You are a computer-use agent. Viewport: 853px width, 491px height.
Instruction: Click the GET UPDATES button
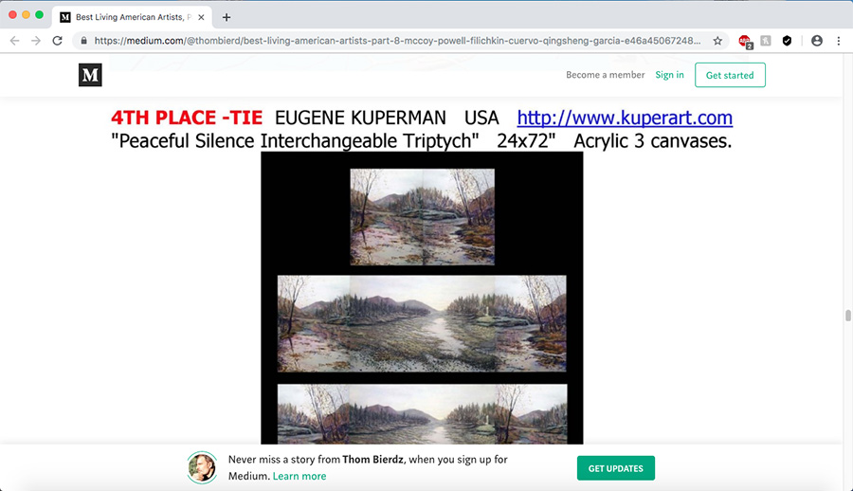pos(616,468)
